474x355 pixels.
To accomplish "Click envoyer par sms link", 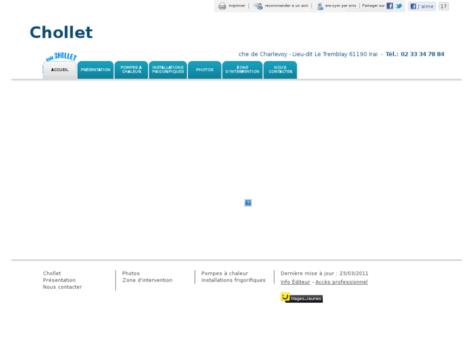I will tap(341, 6).
